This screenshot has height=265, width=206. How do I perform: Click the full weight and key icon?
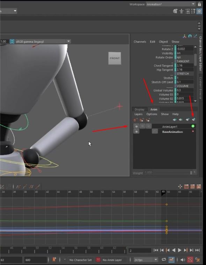[148, 120]
